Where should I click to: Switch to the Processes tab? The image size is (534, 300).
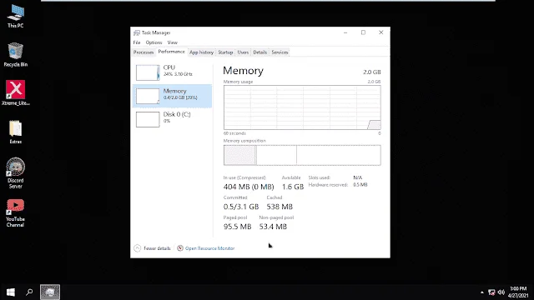[144, 52]
